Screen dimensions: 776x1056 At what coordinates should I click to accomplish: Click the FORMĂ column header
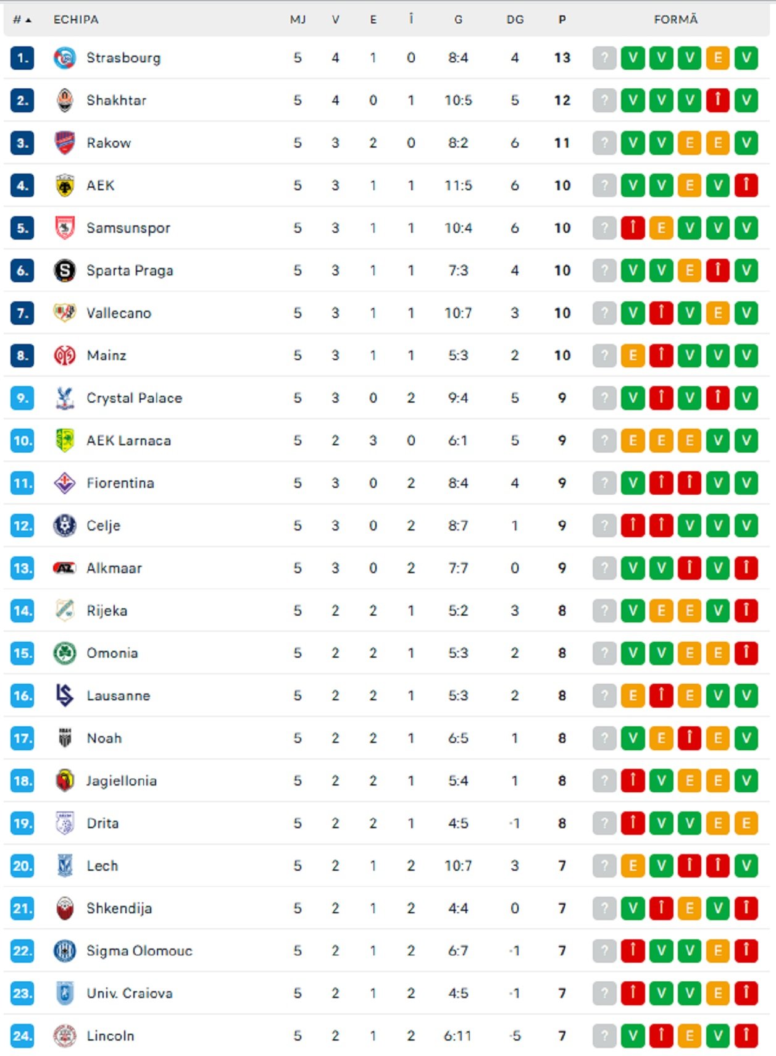pyautogui.click(x=675, y=19)
